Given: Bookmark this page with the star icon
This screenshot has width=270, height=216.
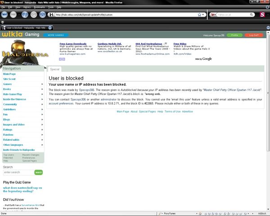Looking at the screenshot, I should (x=199, y=15).
